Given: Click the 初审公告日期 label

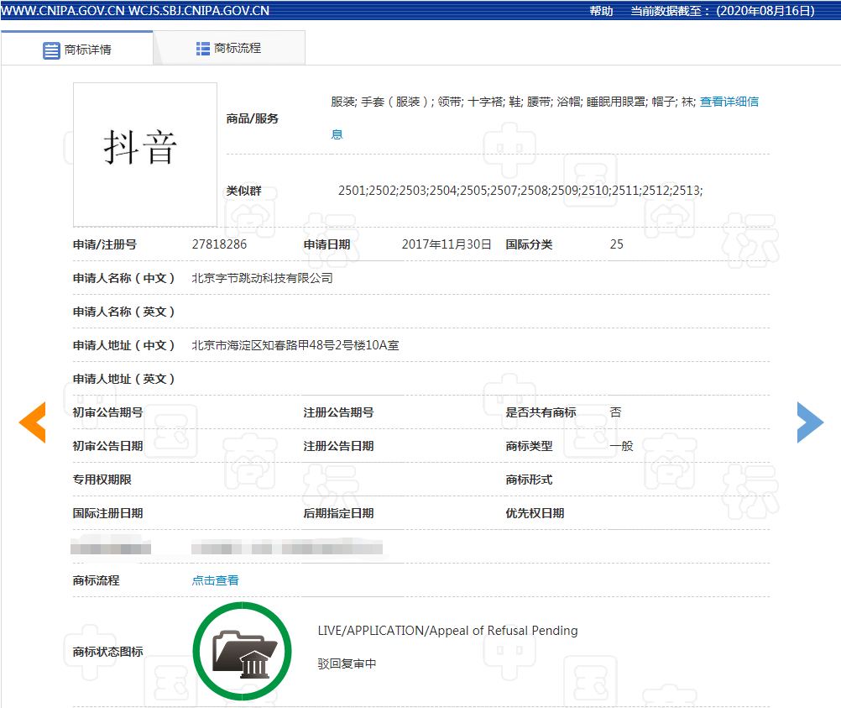Looking at the screenshot, I should pos(107,446).
